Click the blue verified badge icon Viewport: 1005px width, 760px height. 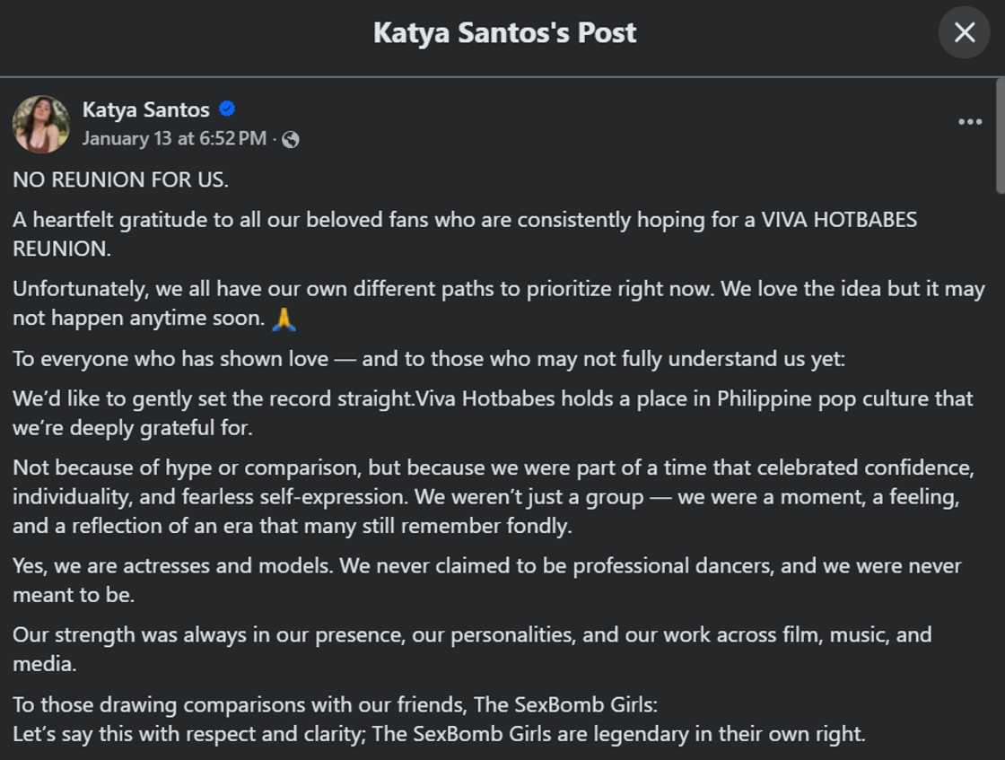coord(227,109)
